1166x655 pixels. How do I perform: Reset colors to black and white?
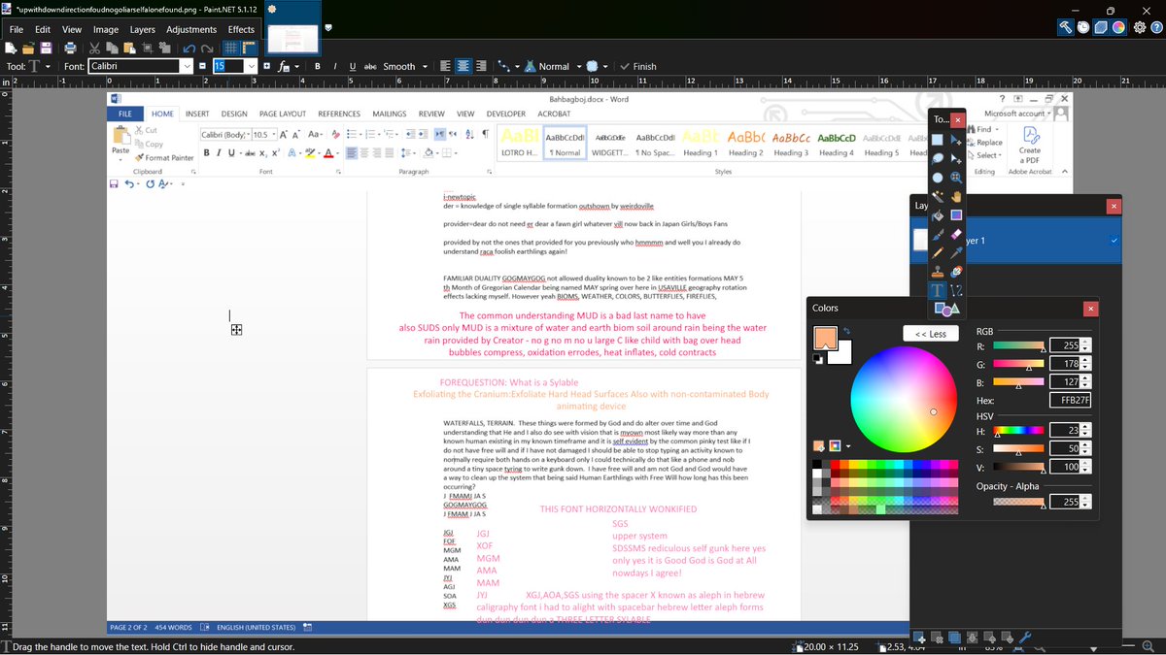[818, 358]
